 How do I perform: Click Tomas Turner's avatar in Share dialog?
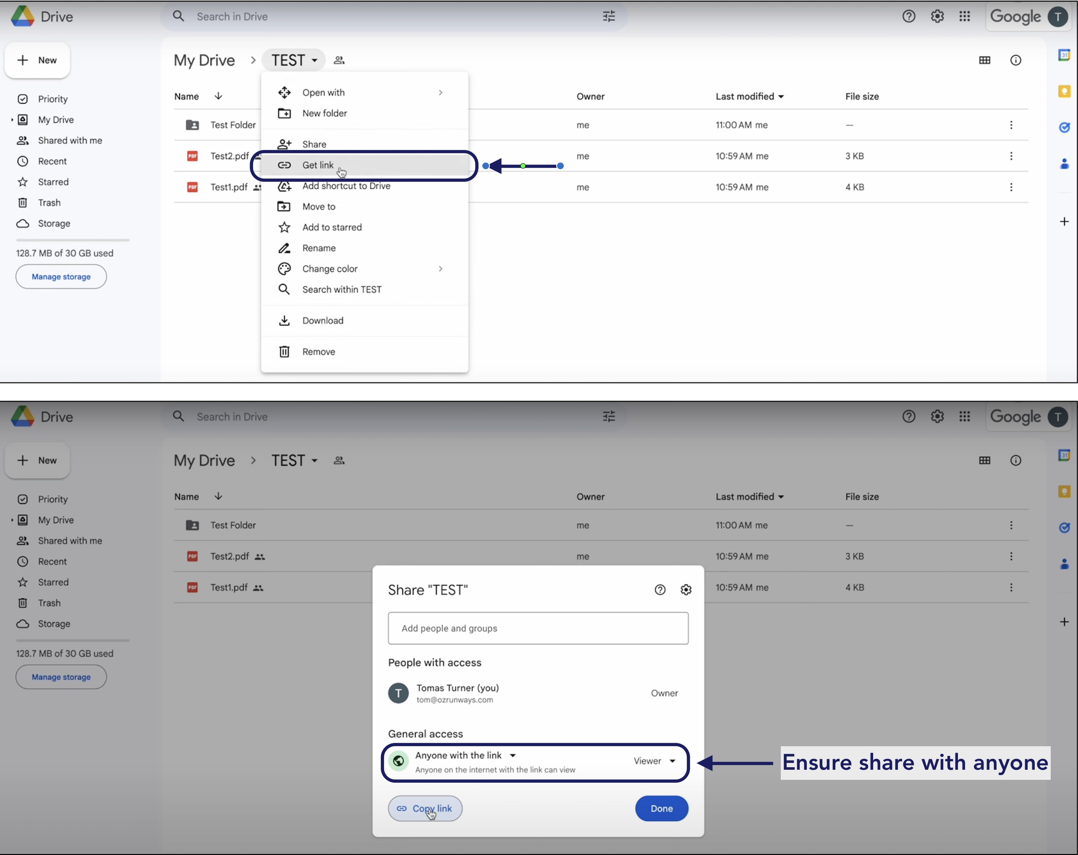point(398,693)
